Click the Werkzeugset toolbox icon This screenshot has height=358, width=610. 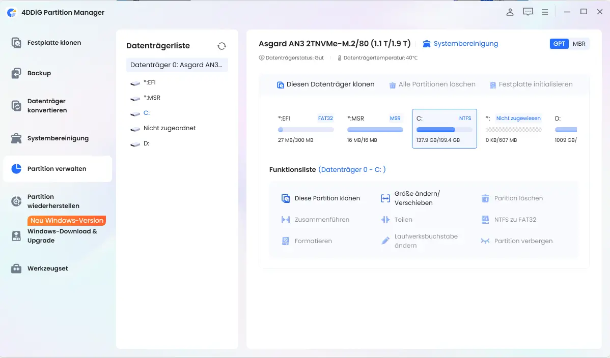click(x=16, y=268)
